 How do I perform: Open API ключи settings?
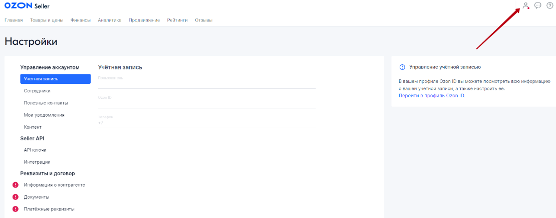[35, 150]
